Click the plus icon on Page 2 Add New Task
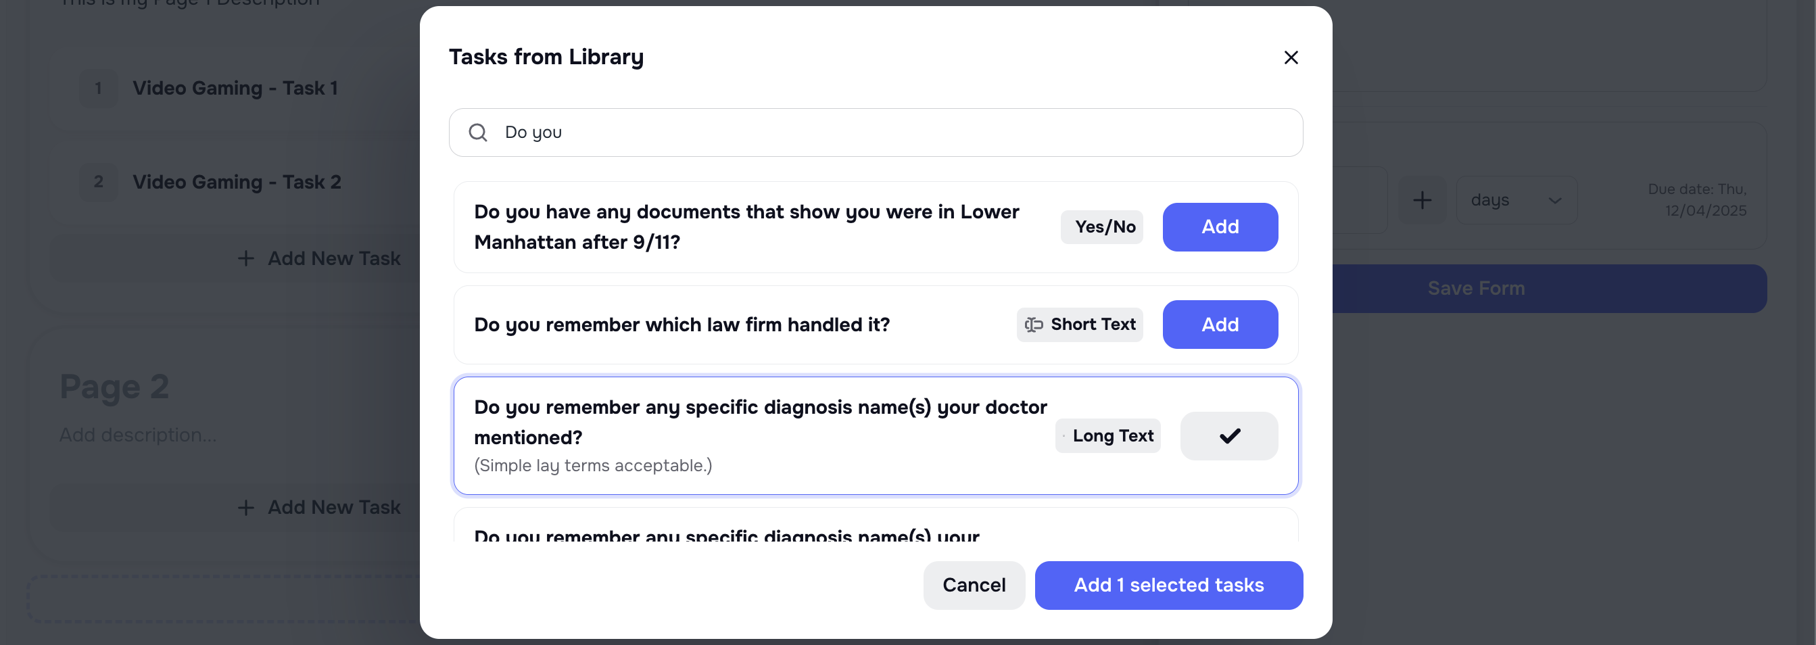The height and width of the screenshot is (645, 1816). (245, 507)
